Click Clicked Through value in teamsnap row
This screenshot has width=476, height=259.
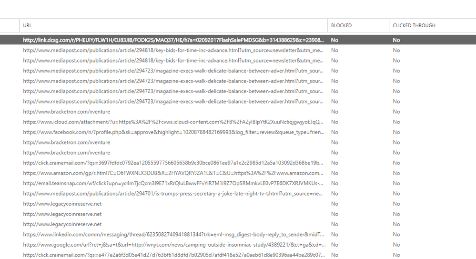pyautogui.click(x=396, y=183)
